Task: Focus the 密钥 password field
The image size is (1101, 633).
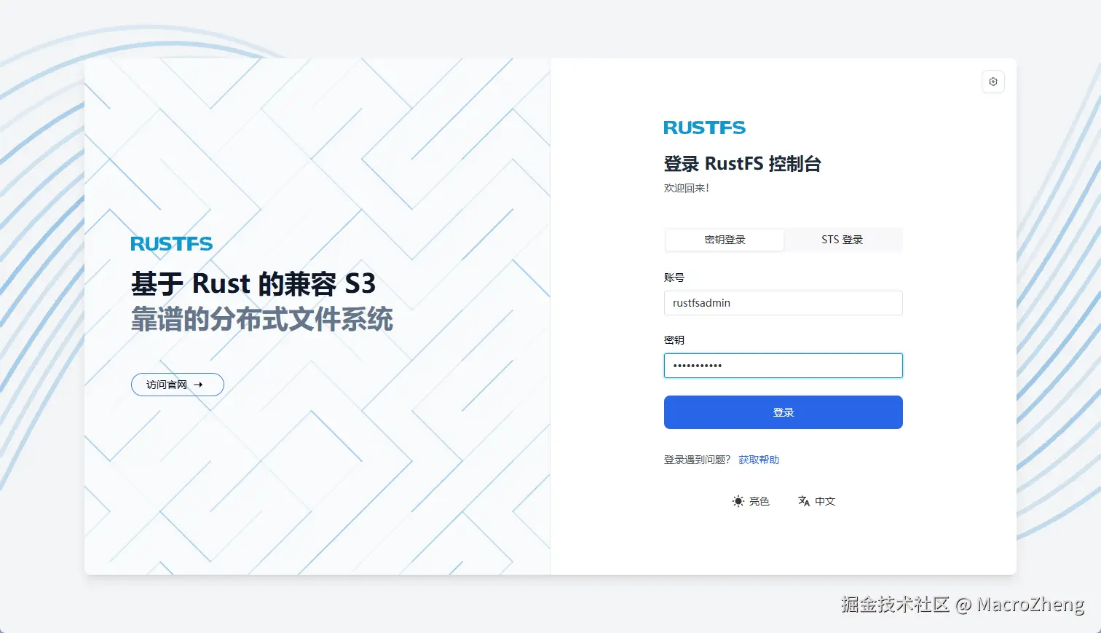Action: point(784,366)
